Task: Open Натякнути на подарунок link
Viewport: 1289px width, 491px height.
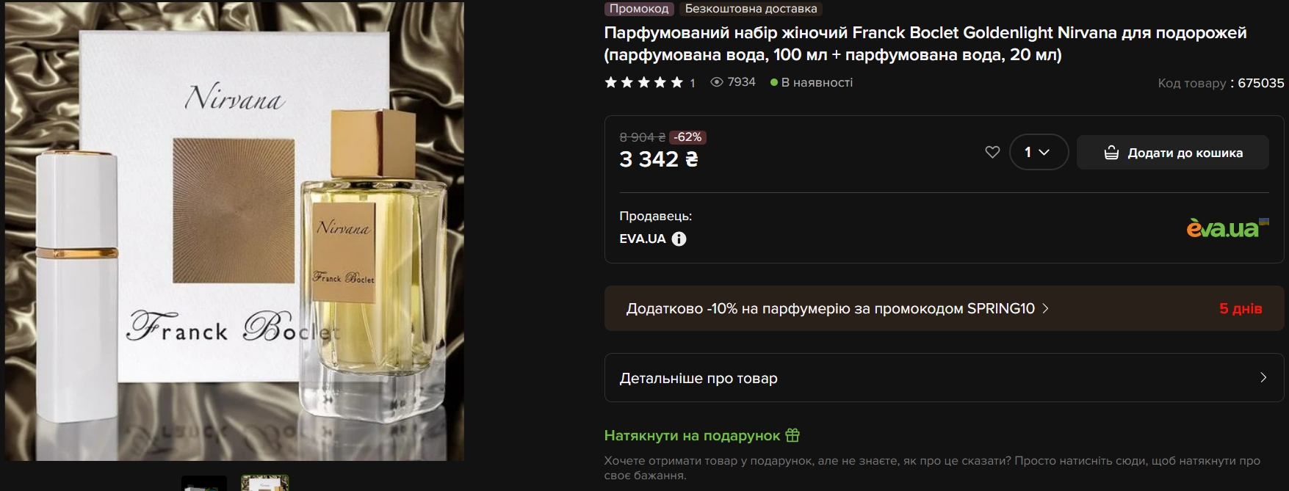Action: (692, 435)
